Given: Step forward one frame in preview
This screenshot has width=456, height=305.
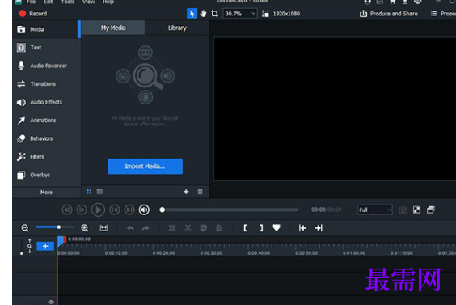Looking at the screenshot, I should [82, 210].
